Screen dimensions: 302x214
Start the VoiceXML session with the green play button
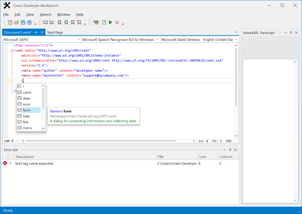coord(110,22)
